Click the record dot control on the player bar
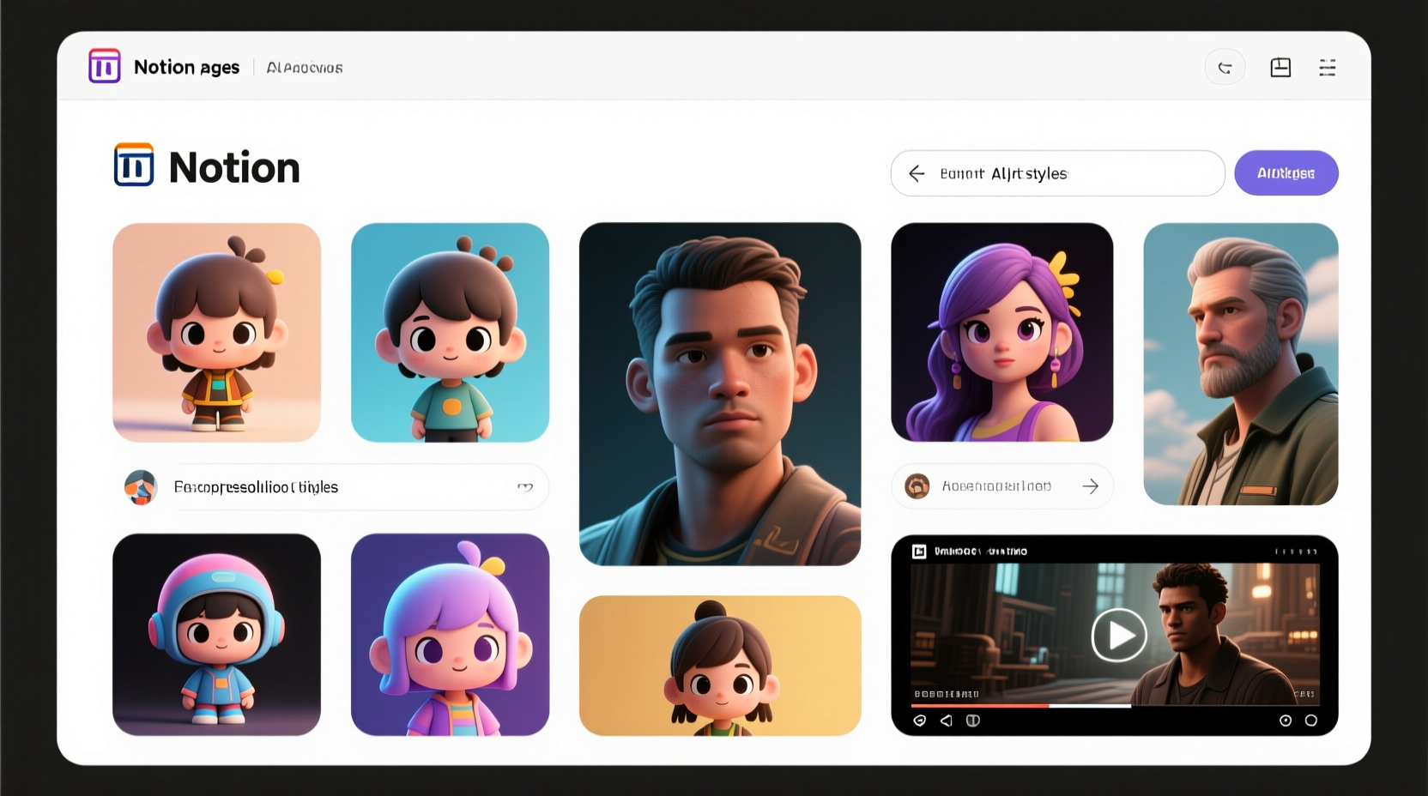Viewport: 1428px width, 796px height. click(x=1286, y=721)
